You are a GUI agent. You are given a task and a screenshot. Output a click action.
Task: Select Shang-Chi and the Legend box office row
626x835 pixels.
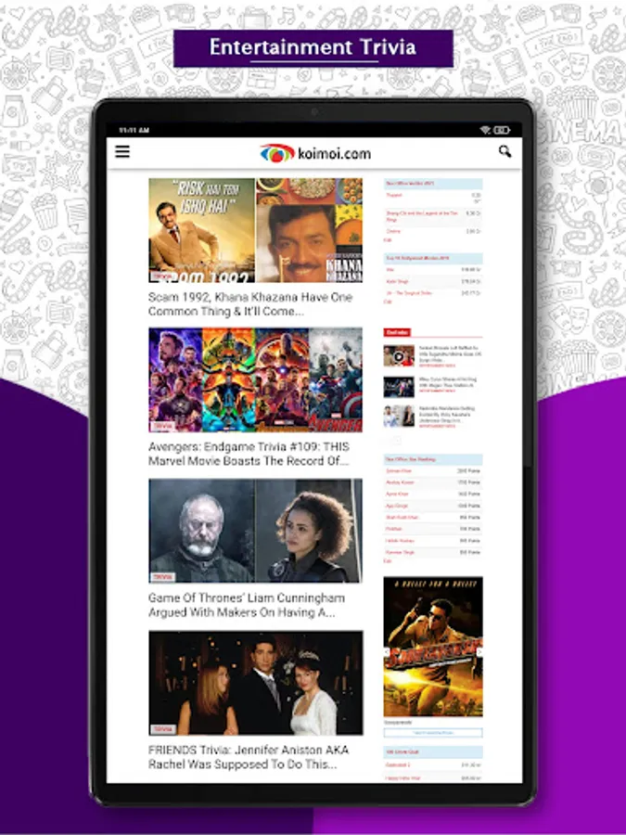(x=433, y=215)
